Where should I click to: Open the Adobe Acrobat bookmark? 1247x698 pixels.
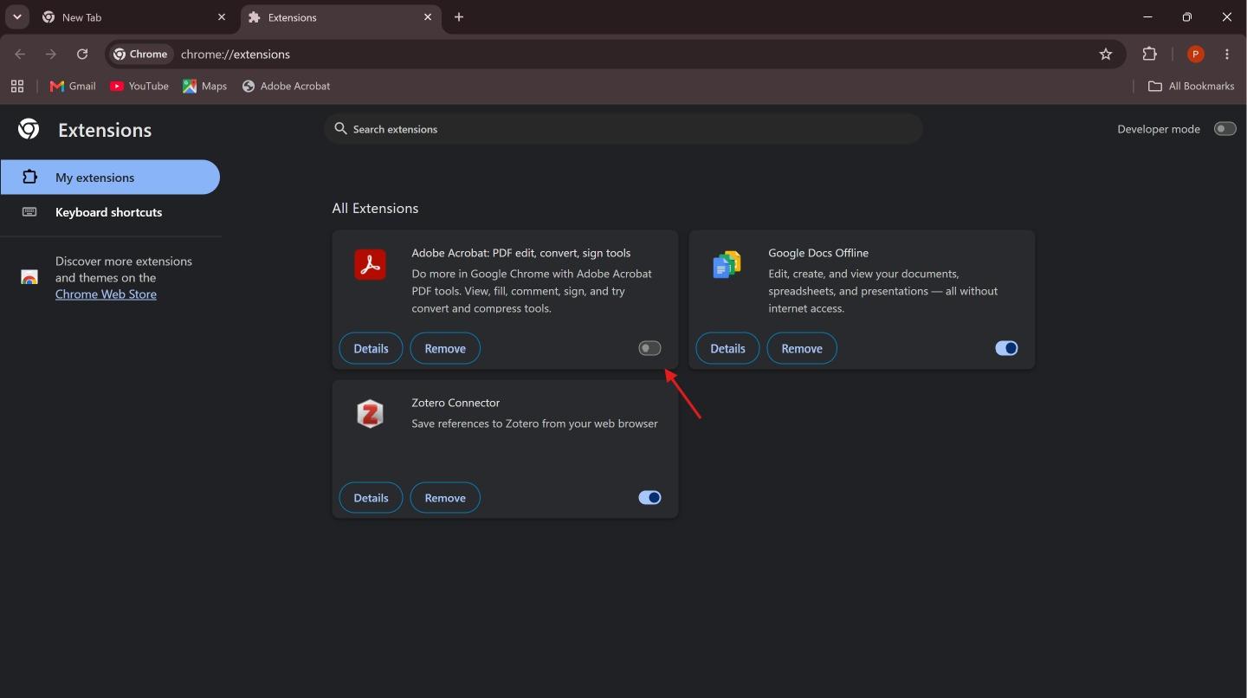click(x=287, y=86)
